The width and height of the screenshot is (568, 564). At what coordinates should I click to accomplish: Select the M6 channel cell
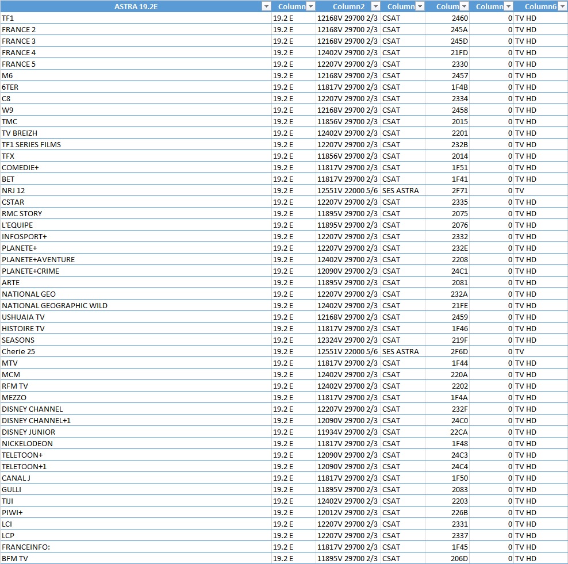click(x=136, y=76)
